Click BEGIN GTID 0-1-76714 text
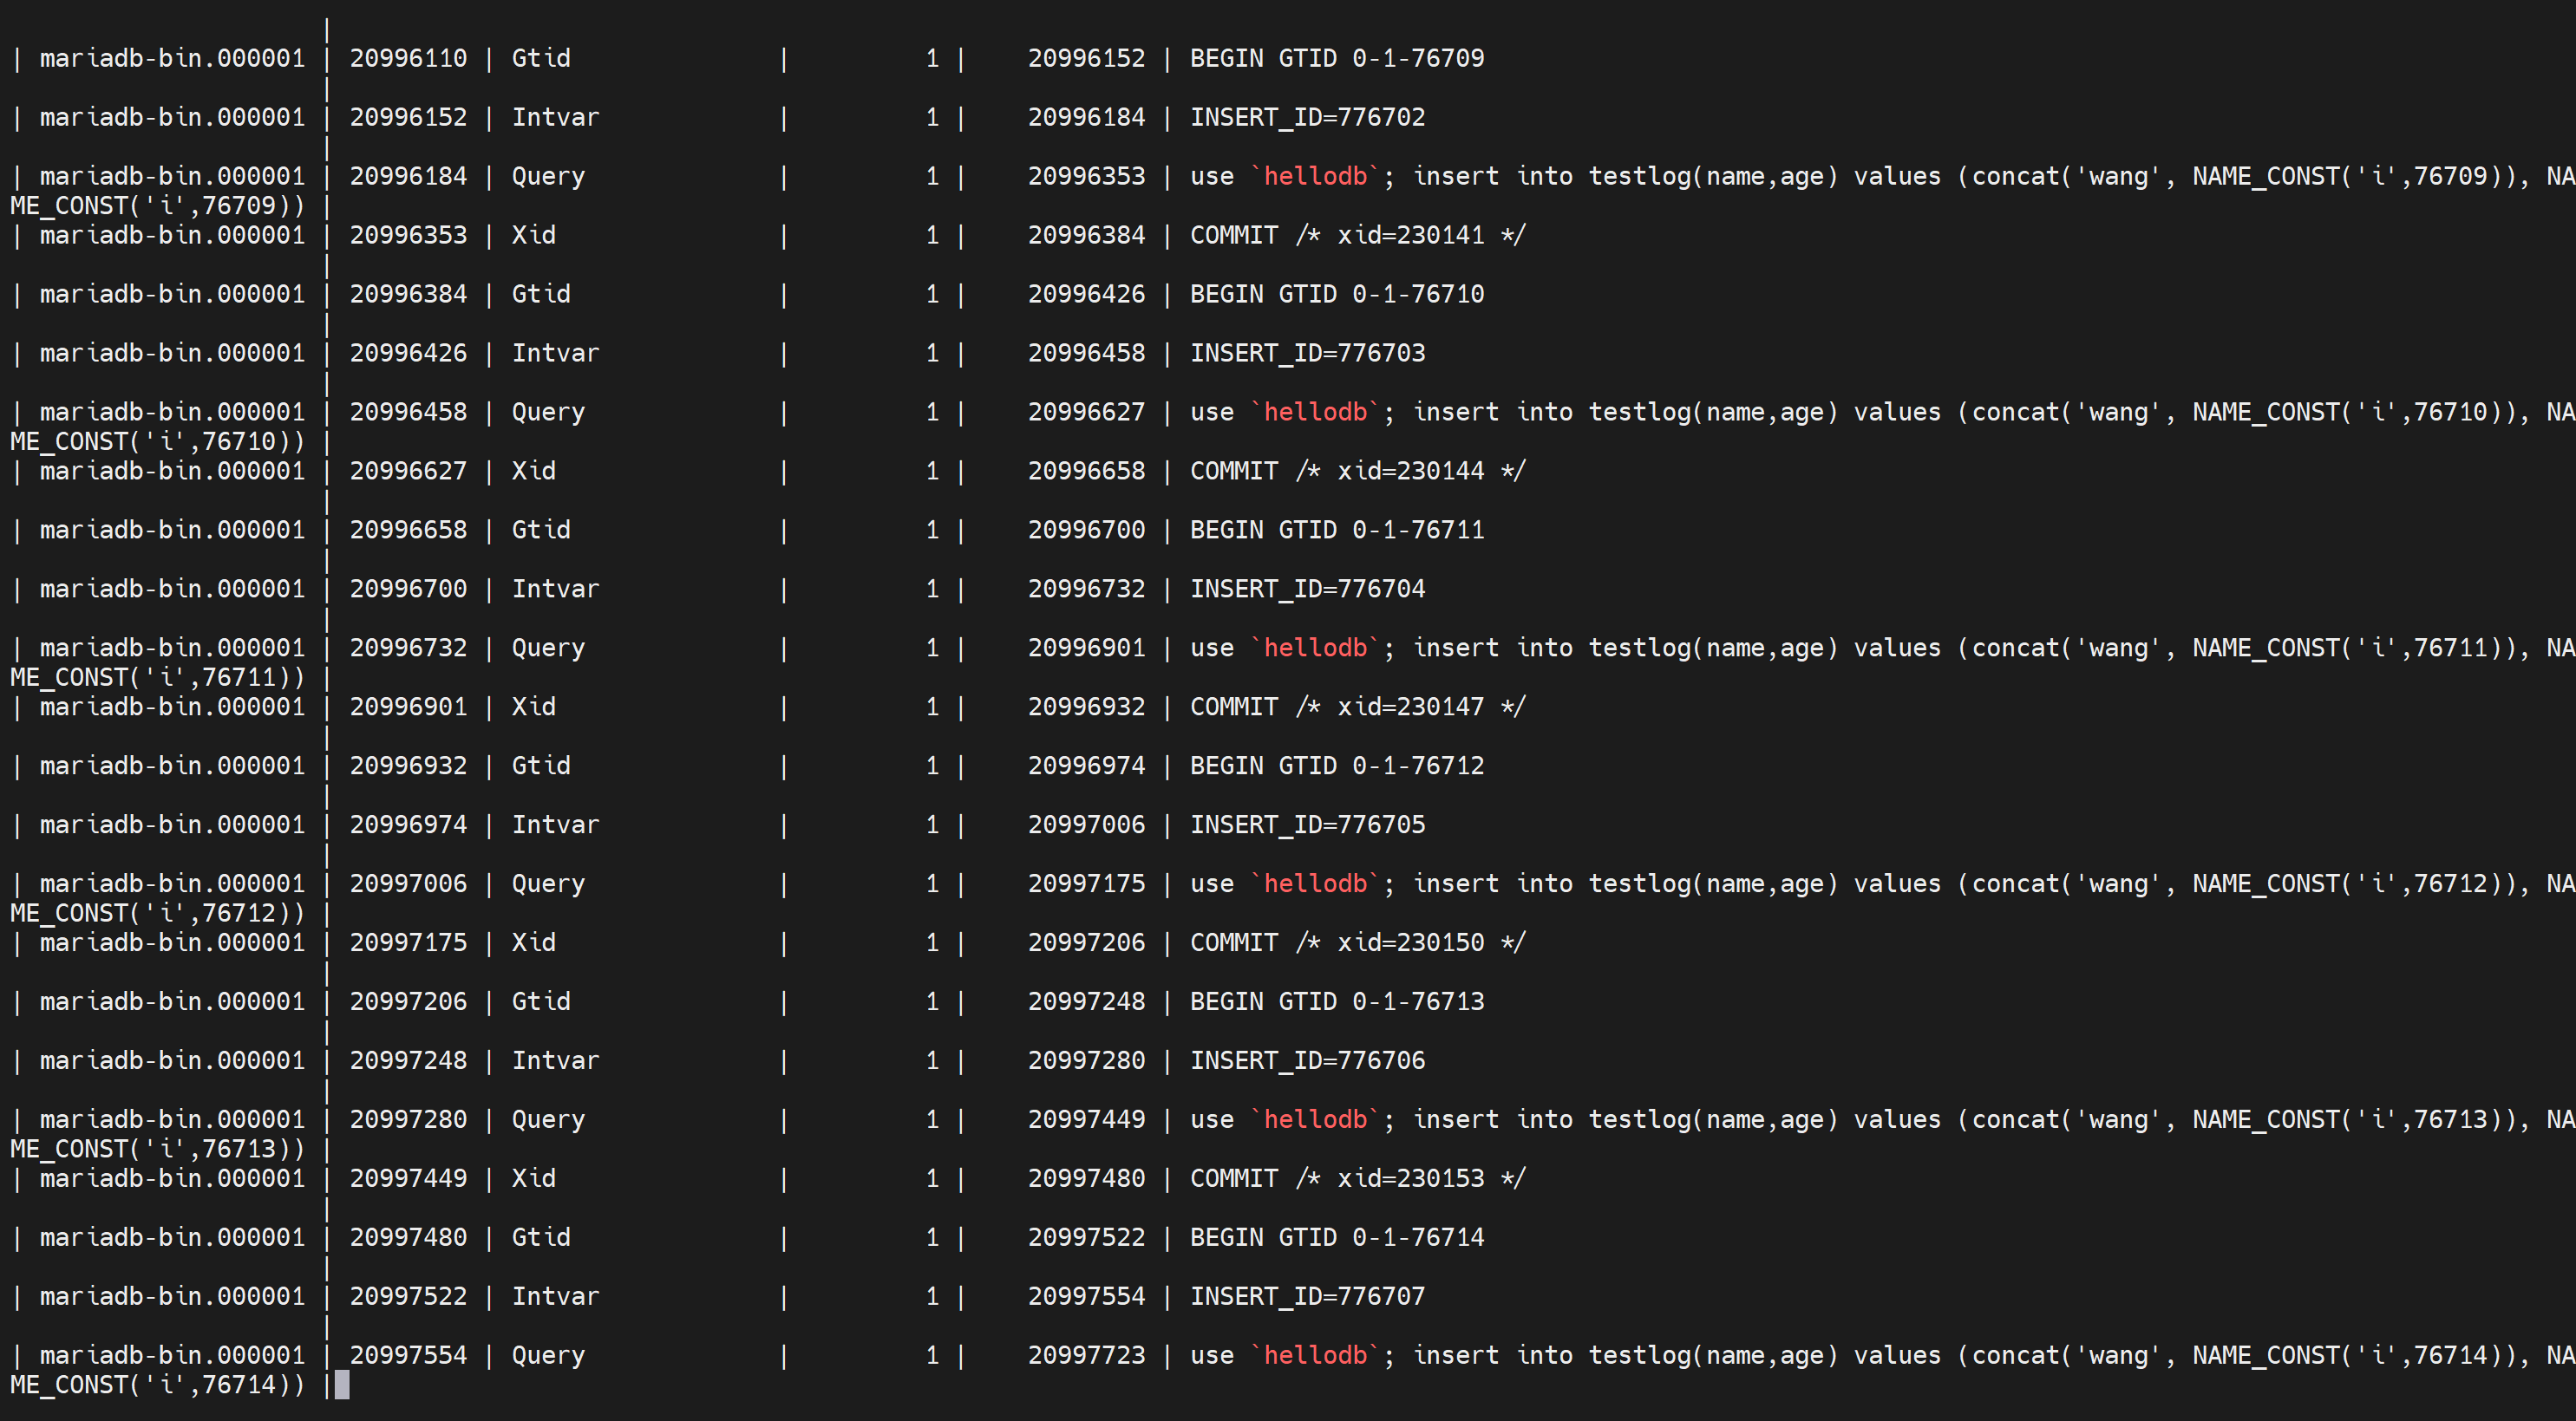 1336,1237
